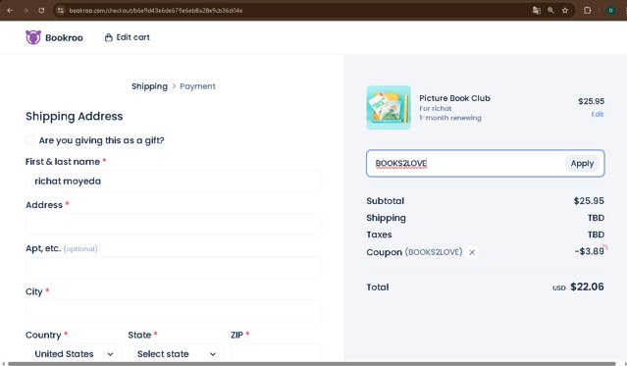Viewport: 627px width, 366px height.
Task: Remove the BOOKS2LOVE coupon with the X
Action: click(472, 252)
